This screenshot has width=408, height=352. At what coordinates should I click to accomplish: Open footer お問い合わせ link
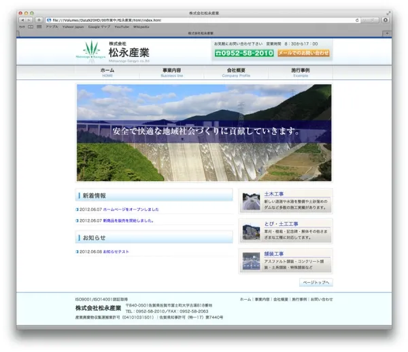pyautogui.click(x=322, y=299)
